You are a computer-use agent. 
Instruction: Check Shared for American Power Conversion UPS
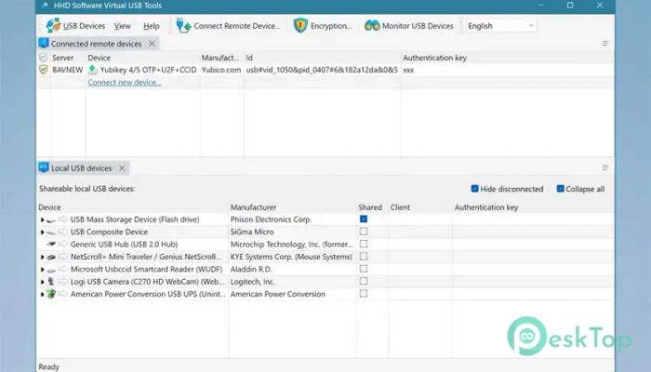tap(364, 294)
